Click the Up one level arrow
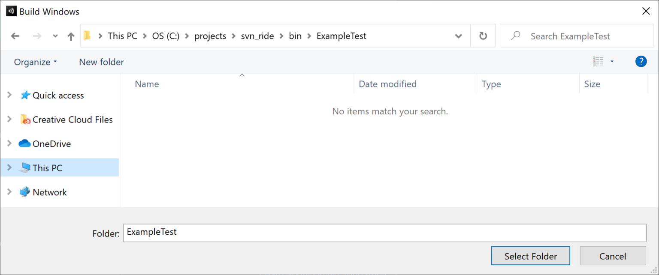Viewport: 659px width, 275px height. (71, 36)
